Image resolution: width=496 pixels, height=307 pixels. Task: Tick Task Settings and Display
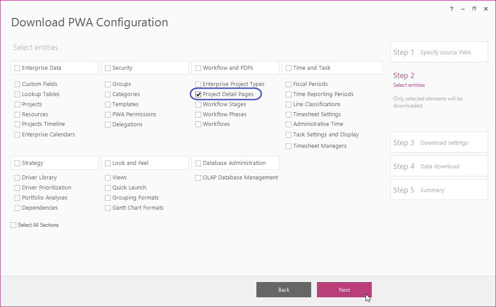[x=288, y=135]
